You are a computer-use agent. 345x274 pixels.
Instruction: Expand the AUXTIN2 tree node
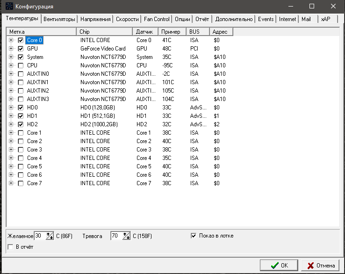pyautogui.click(x=11, y=90)
